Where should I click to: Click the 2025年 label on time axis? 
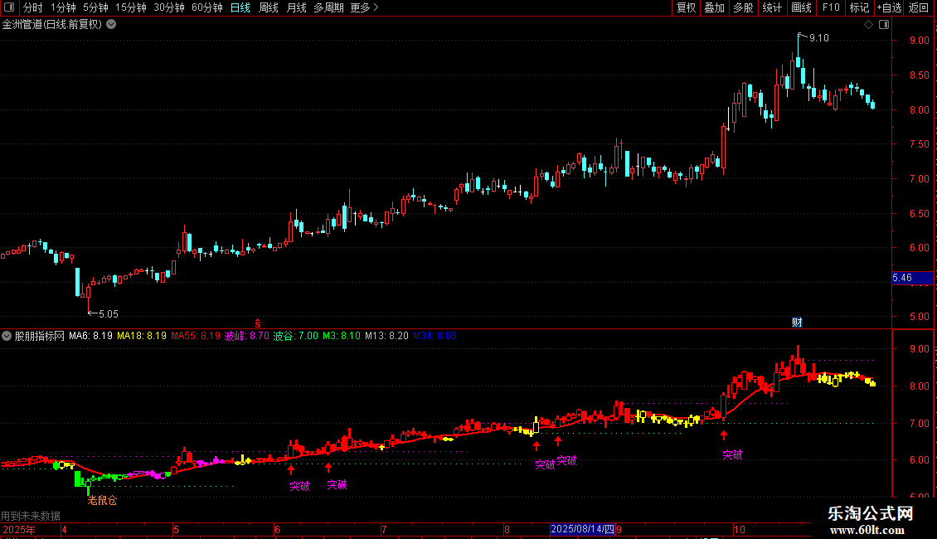coord(18,529)
